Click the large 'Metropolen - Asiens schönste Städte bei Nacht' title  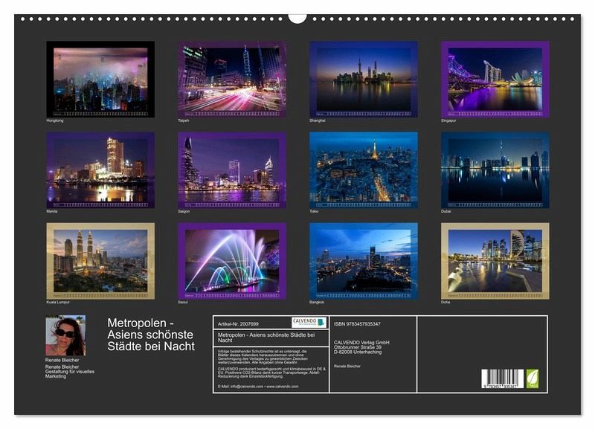point(151,335)
